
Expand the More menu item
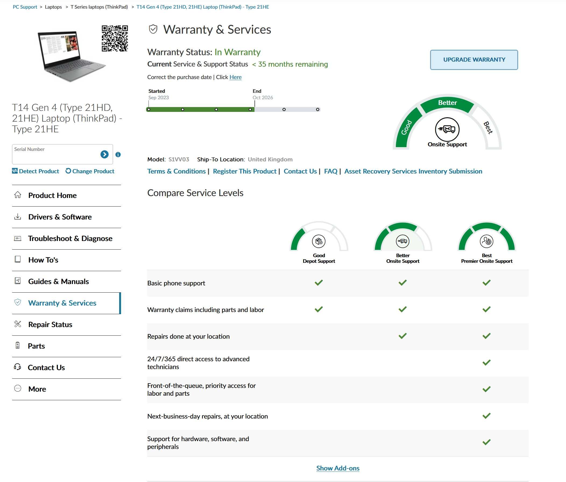[66, 389]
